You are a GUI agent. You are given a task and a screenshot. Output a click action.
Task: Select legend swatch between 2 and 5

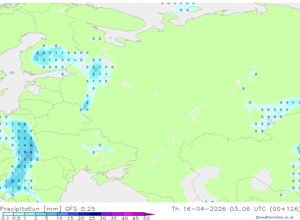[x=41, y=214]
